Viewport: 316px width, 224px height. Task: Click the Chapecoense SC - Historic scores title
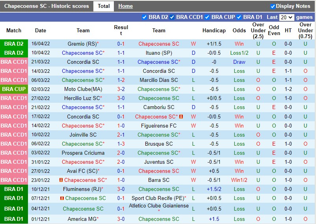coord(46,6)
